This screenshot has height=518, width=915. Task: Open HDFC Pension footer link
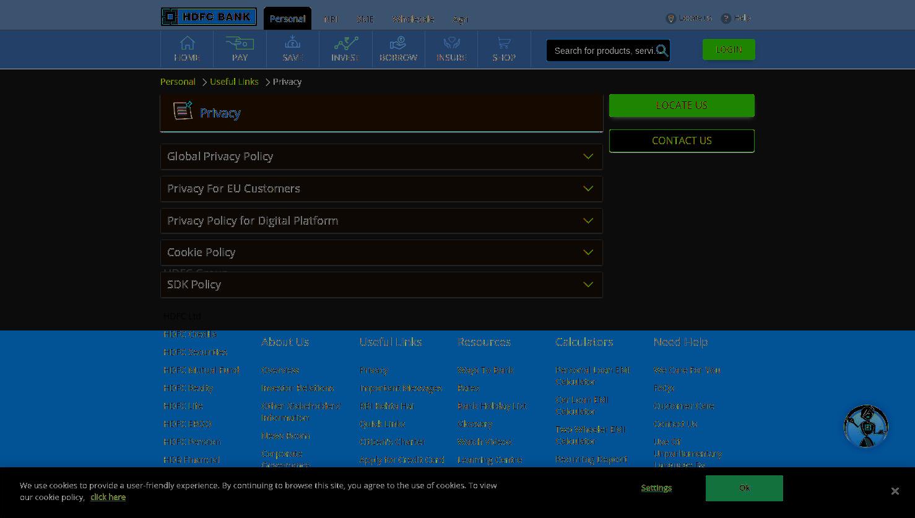click(x=192, y=442)
